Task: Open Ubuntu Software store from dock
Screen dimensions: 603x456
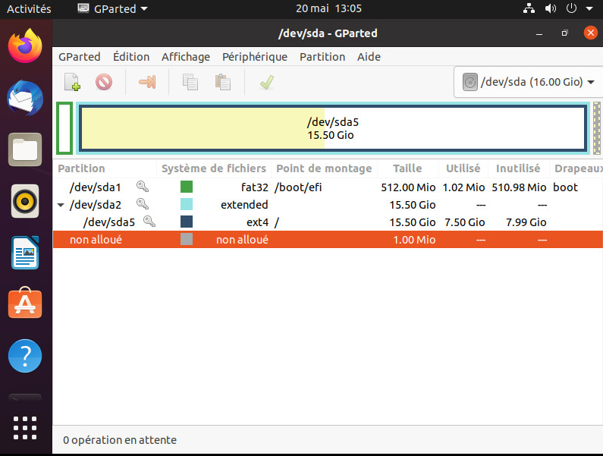Action: pos(25,303)
